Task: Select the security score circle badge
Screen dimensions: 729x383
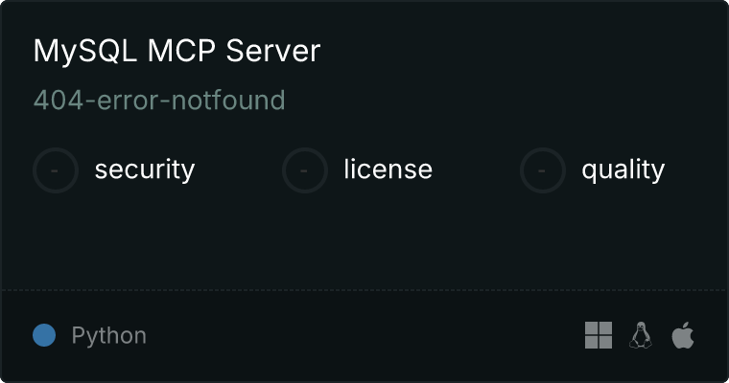Action: click(x=56, y=170)
